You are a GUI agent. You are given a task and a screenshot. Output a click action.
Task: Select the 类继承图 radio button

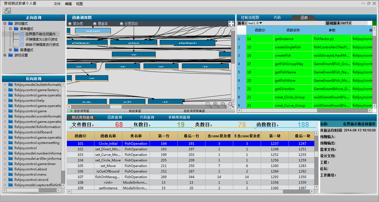pos(126,111)
